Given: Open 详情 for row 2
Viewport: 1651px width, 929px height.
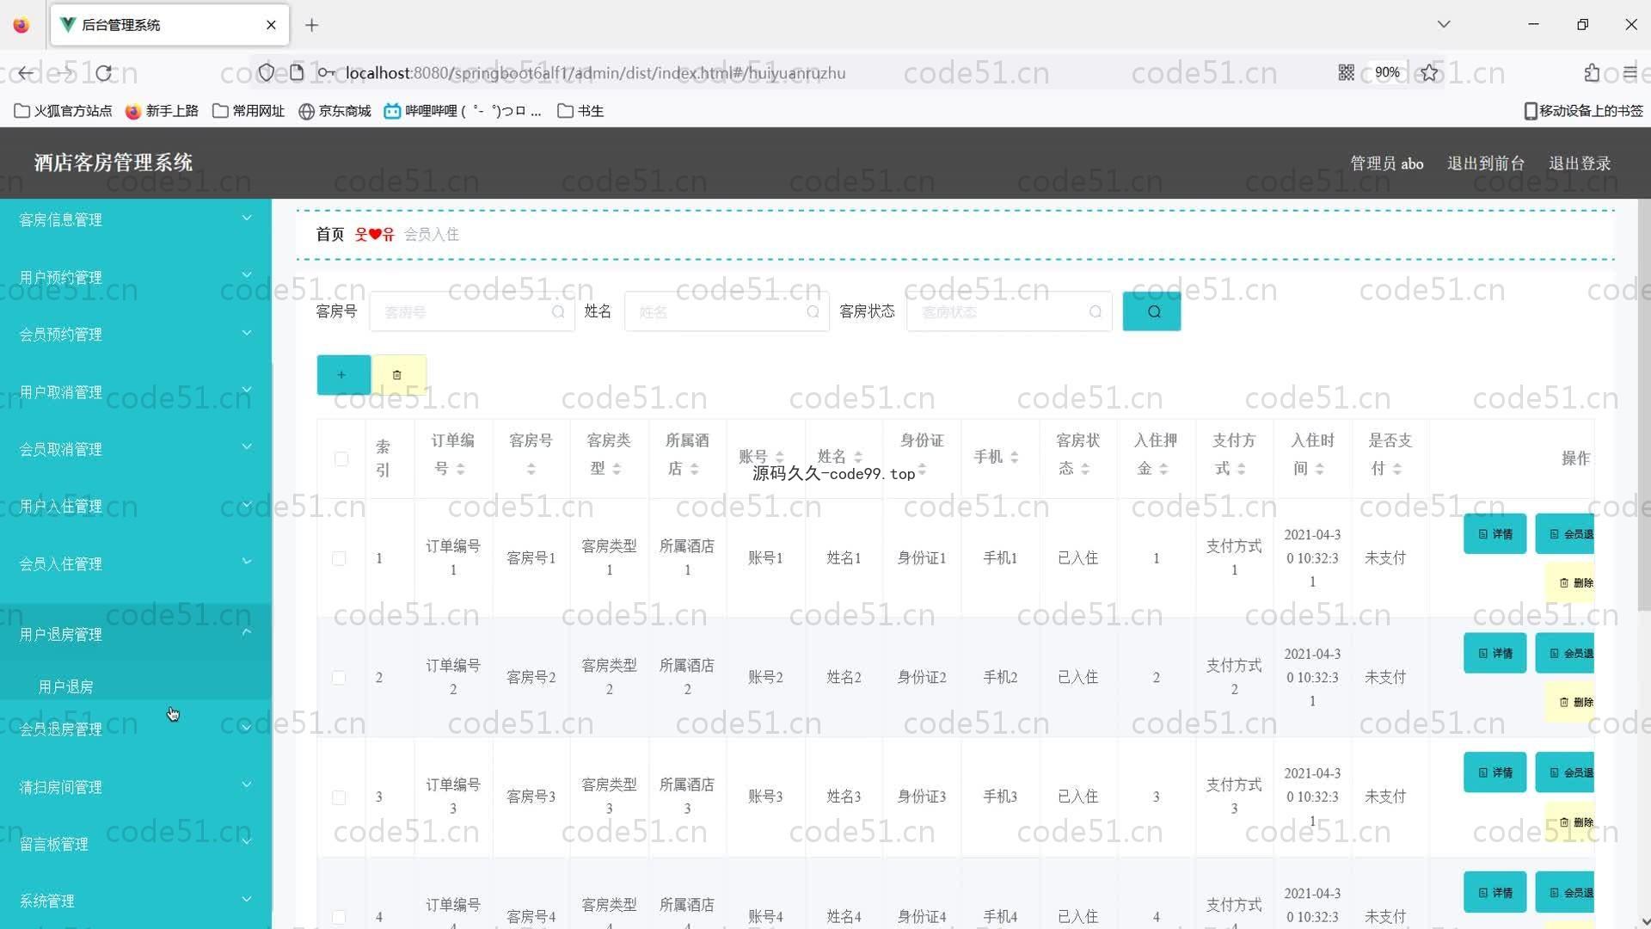Looking at the screenshot, I should (x=1494, y=654).
